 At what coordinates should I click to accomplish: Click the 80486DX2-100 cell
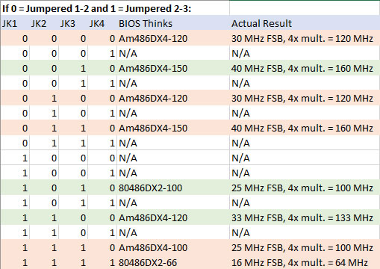[173, 188]
